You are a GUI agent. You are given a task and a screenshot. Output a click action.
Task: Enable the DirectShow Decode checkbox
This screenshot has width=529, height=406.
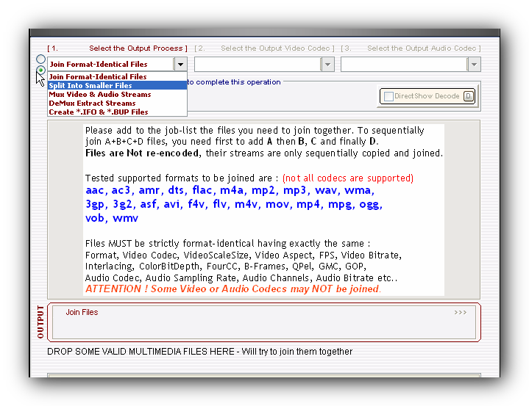point(388,96)
